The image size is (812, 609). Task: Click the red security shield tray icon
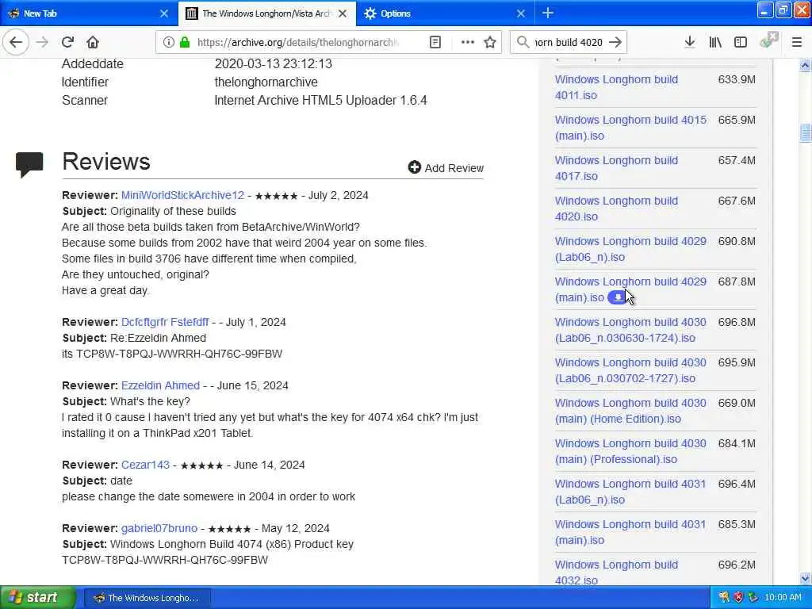(738, 597)
